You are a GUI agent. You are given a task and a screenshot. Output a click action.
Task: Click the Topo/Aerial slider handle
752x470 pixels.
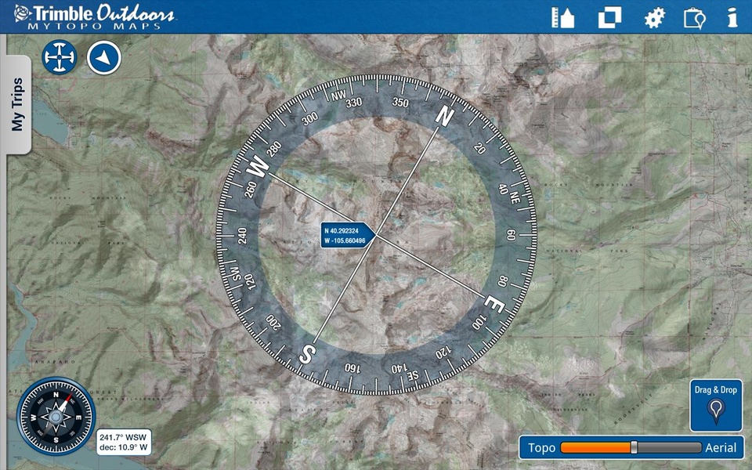pyautogui.click(x=634, y=447)
